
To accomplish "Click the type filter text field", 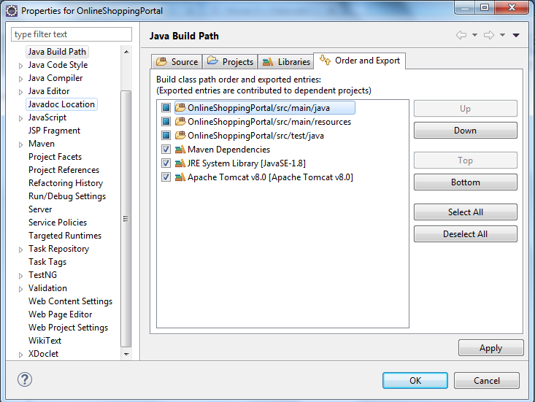I will pyautogui.click(x=72, y=34).
